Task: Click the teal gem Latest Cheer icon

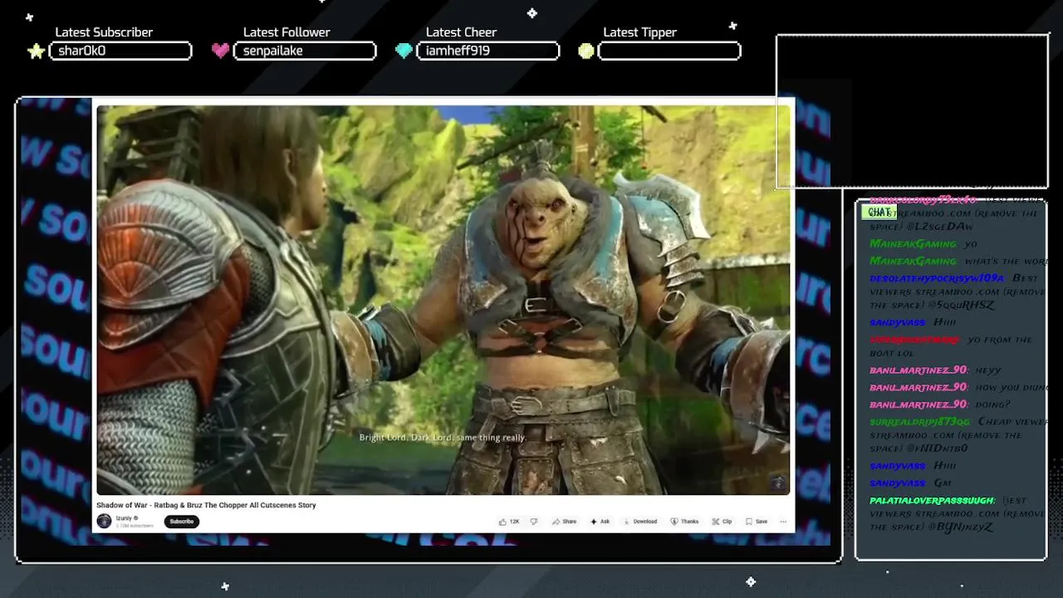Action: tap(404, 51)
